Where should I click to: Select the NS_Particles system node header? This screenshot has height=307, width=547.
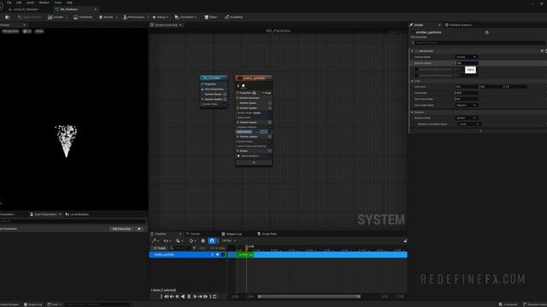[x=214, y=78]
